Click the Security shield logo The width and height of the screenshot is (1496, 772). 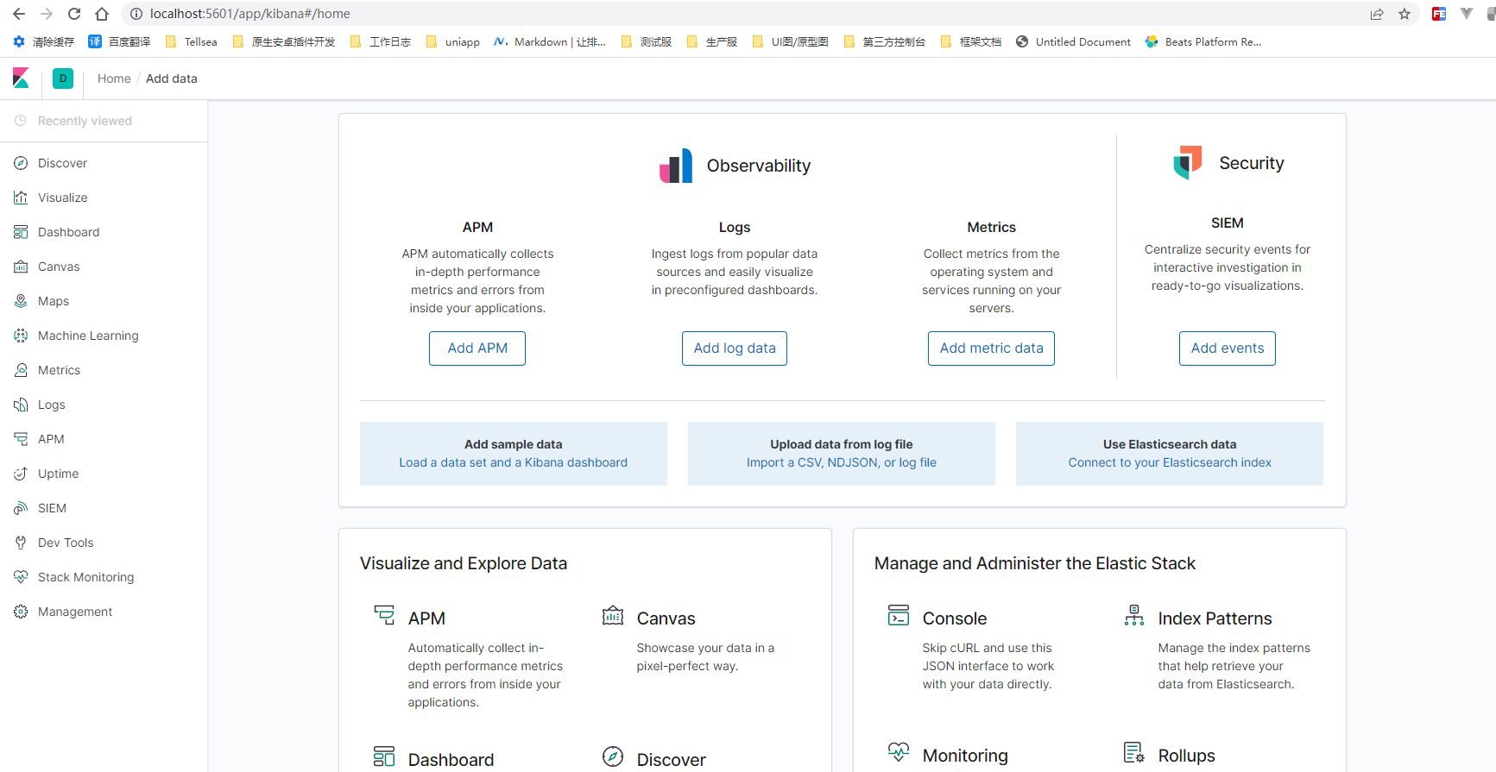(1188, 162)
